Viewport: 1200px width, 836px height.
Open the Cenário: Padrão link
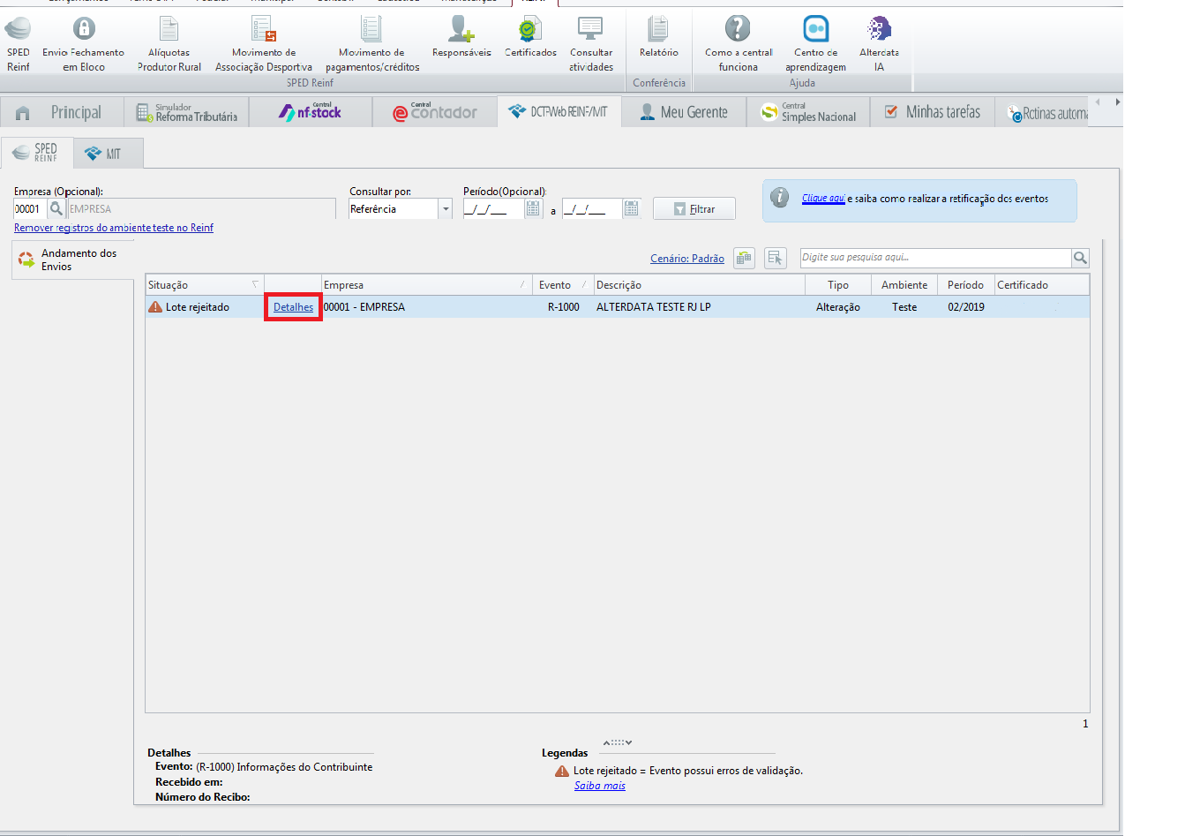(x=687, y=259)
